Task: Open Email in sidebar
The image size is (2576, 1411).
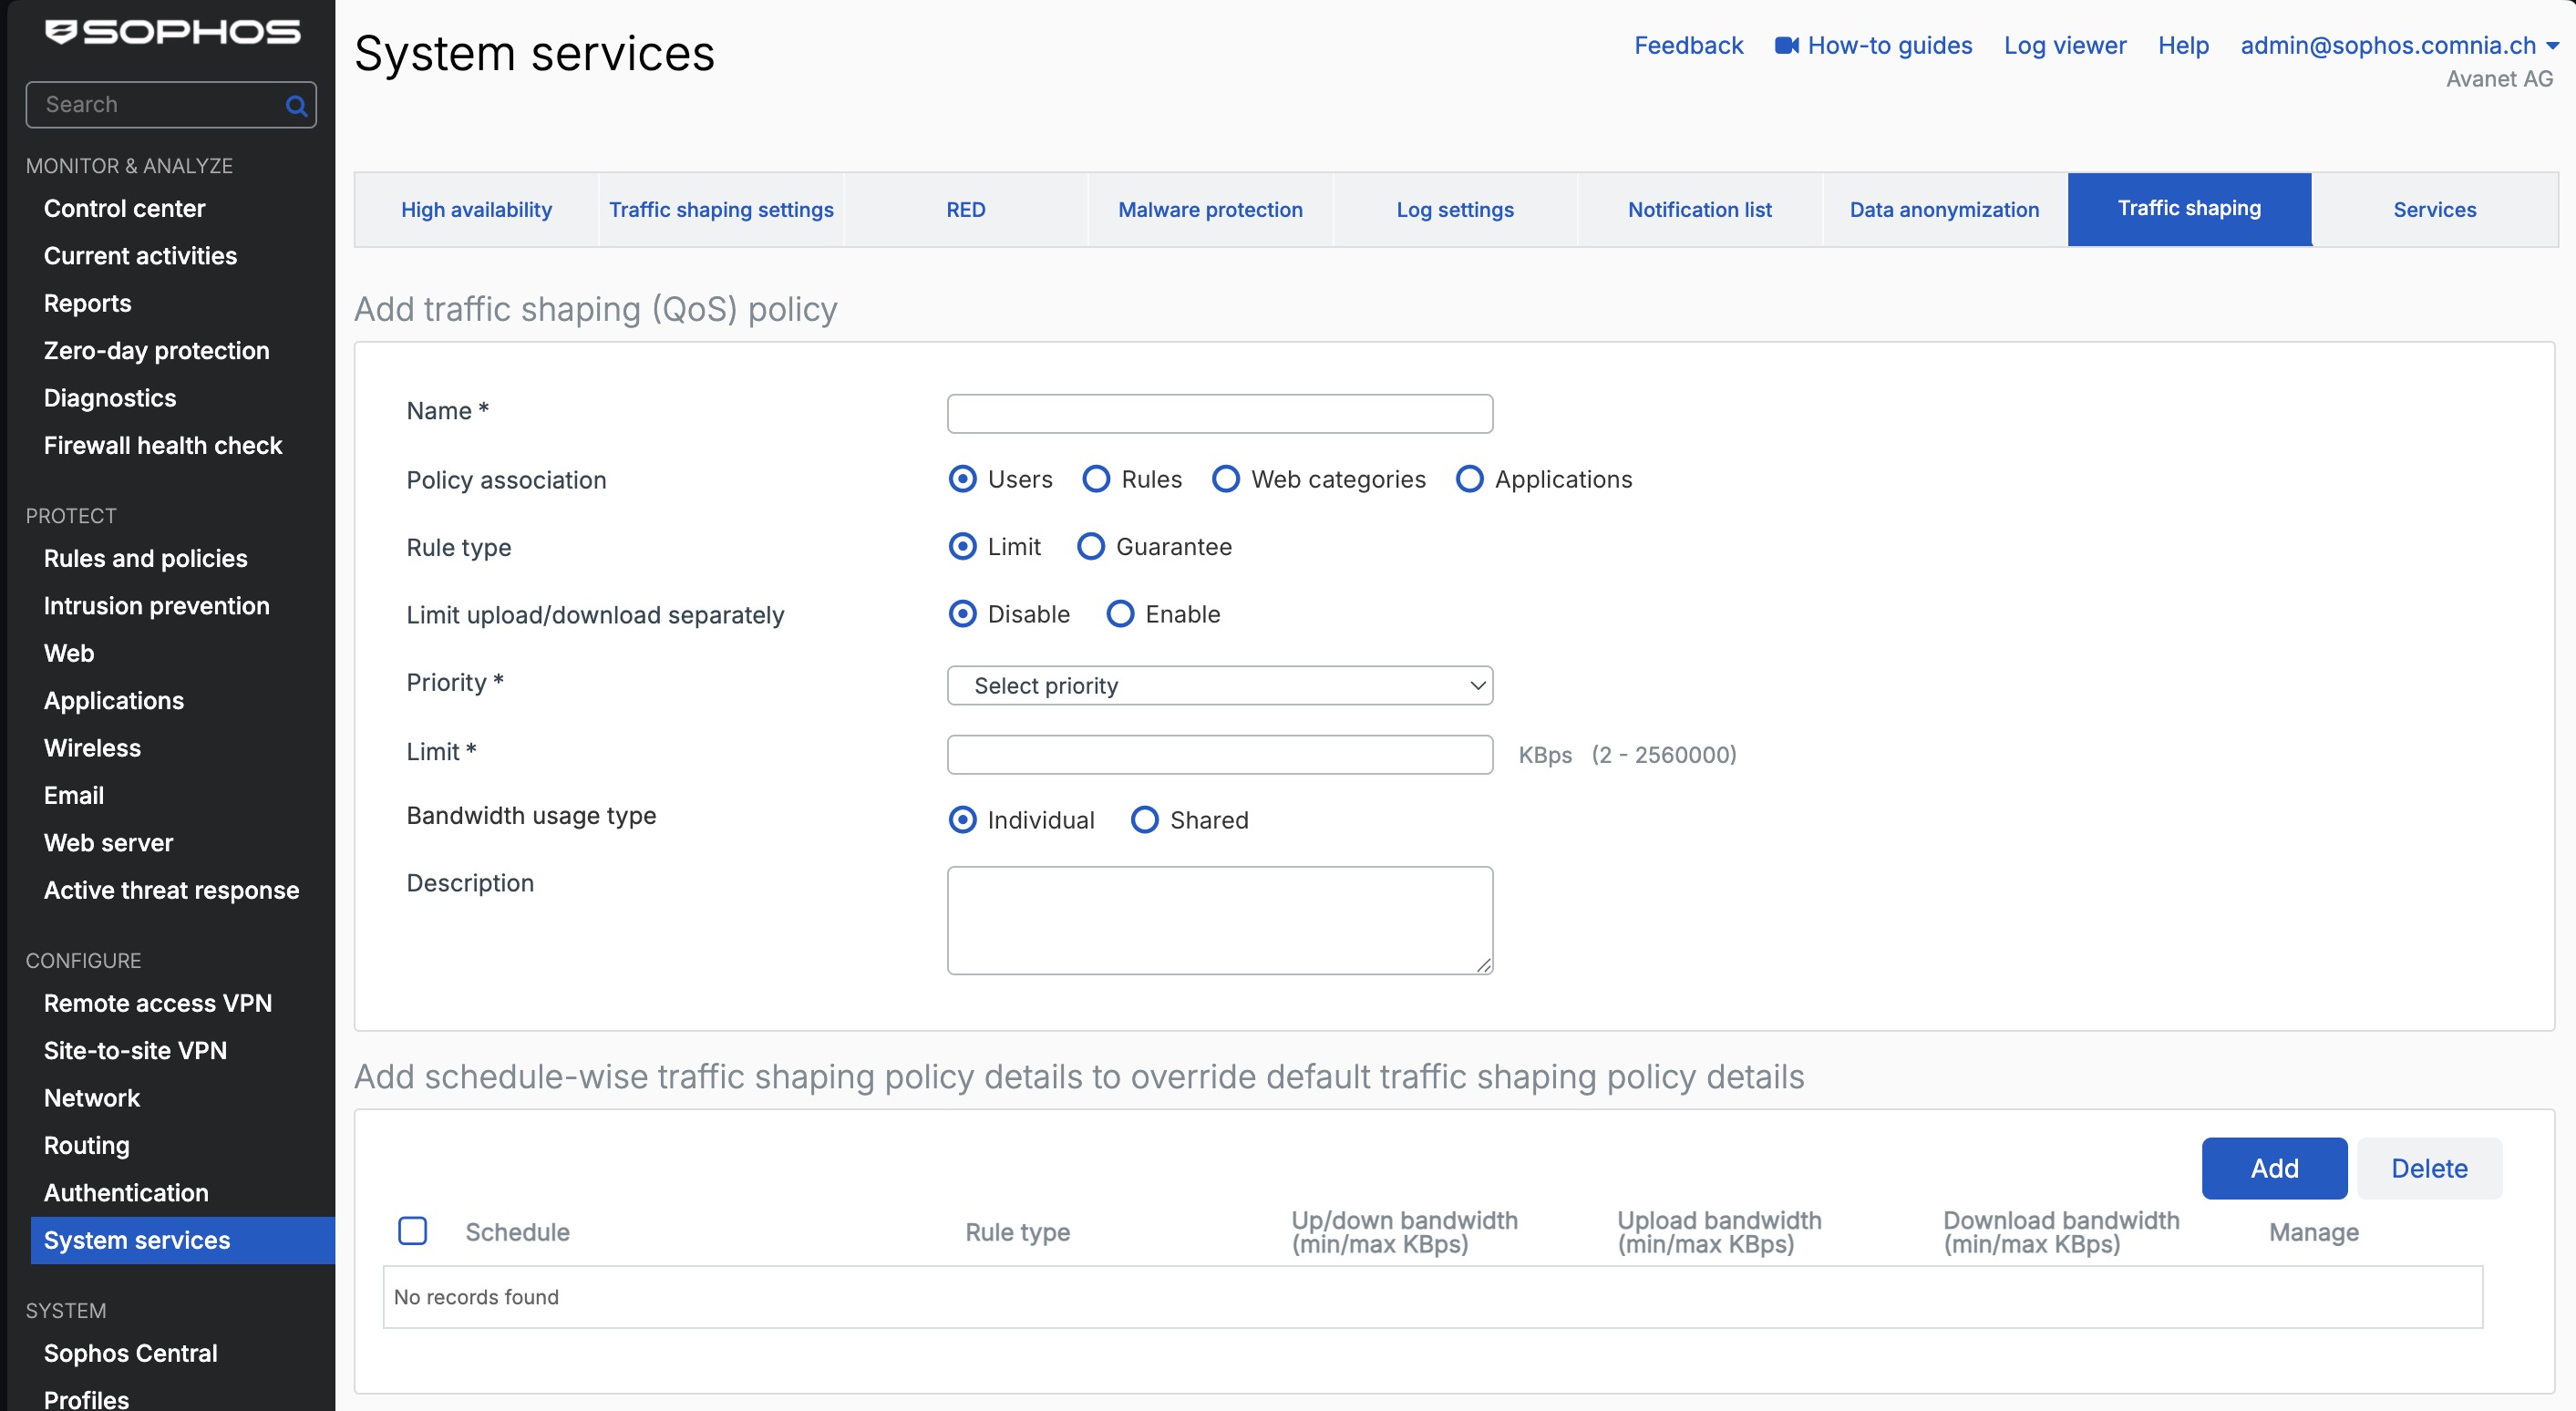Action: pyautogui.click(x=73, y=795)
